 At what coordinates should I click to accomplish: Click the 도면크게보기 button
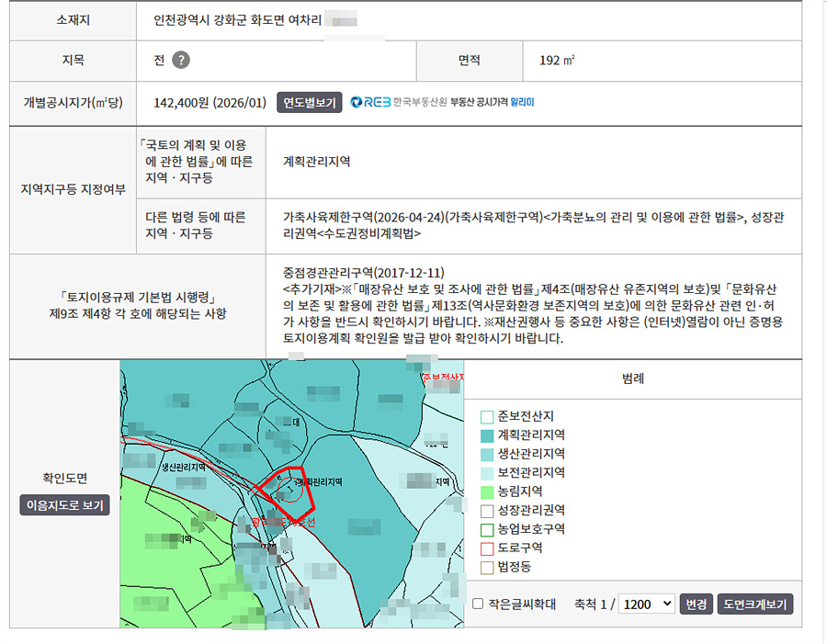(754, 604)
